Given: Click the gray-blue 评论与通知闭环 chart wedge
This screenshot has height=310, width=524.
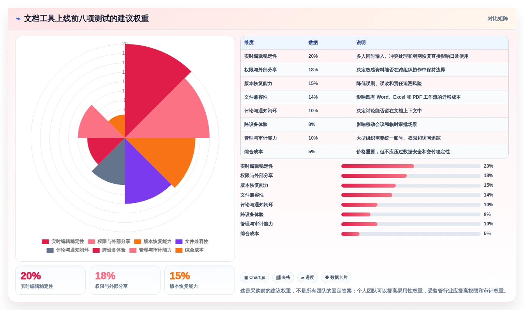Looking at the screenshot, I should tap(113, 166).
